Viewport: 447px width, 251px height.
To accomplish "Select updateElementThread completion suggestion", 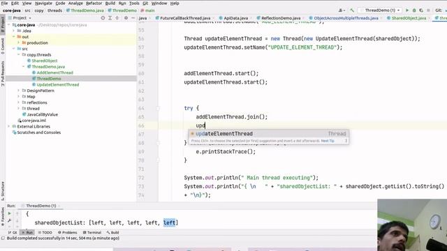I will (x=268, y=134).
